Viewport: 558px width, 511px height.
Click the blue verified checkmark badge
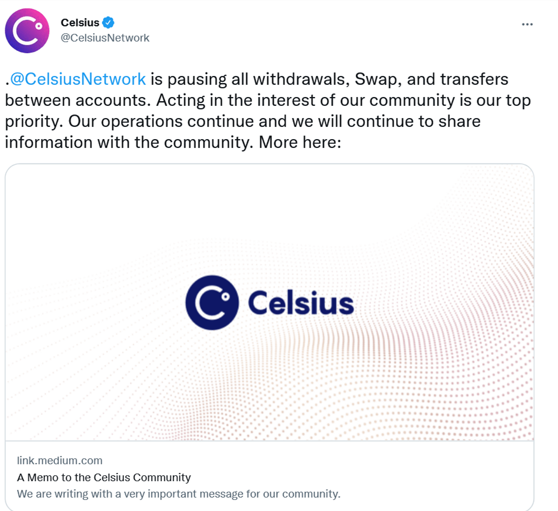[x=108, y=23]
